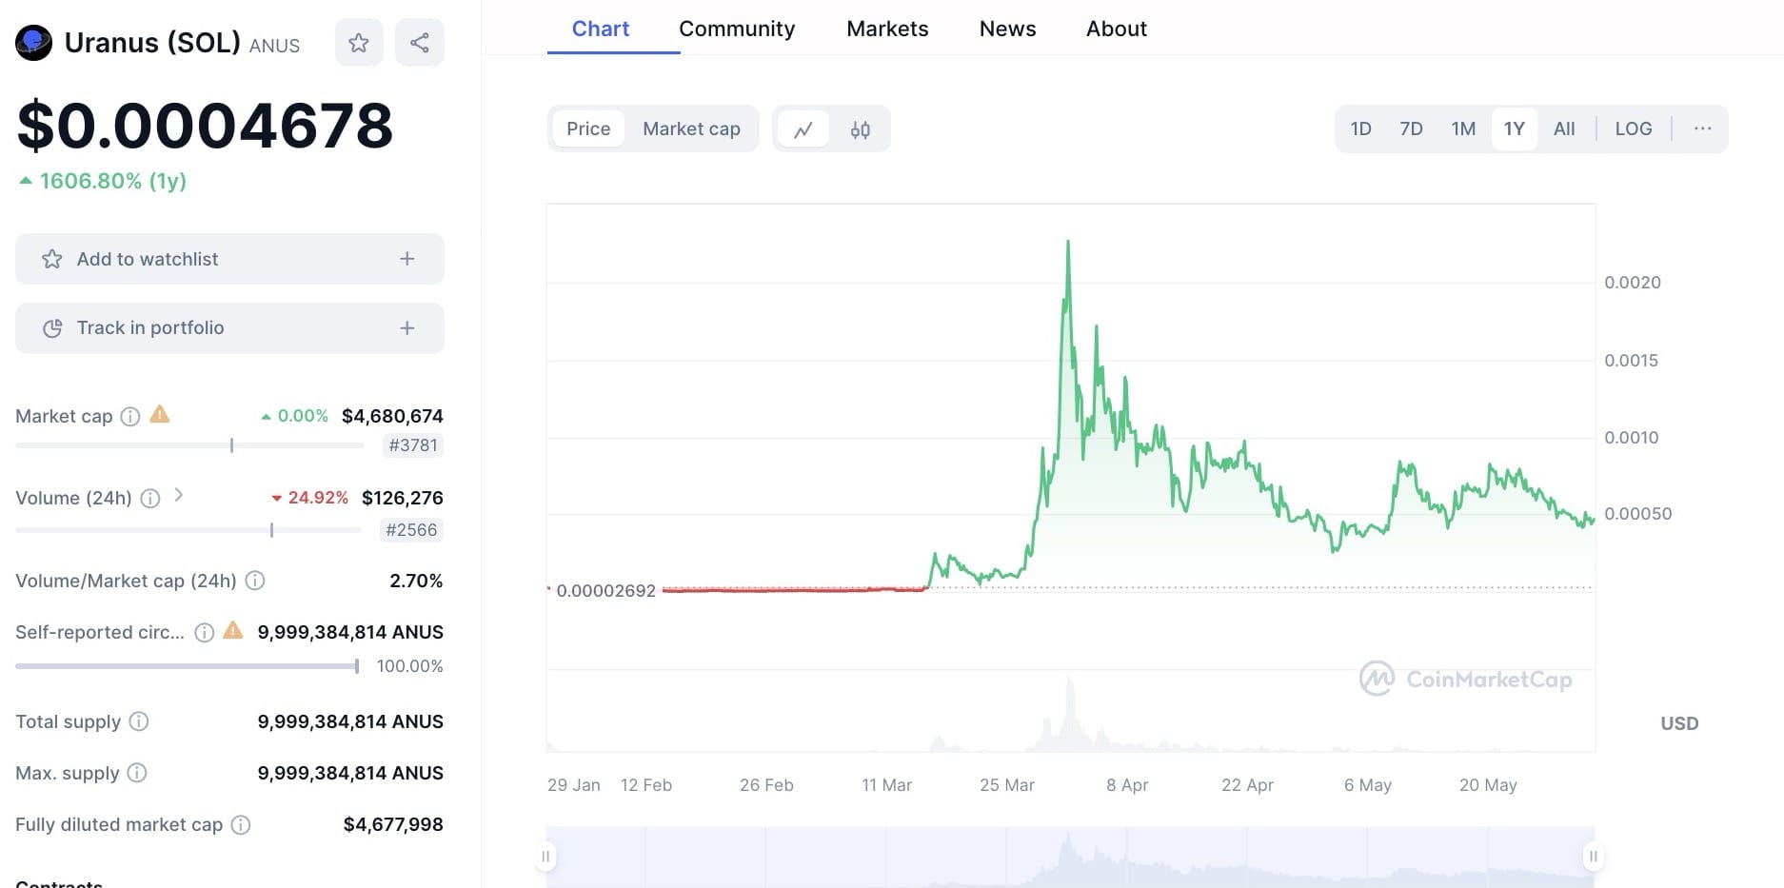
Task: Select the line chart view icon
Action: [x=803, y=129]
